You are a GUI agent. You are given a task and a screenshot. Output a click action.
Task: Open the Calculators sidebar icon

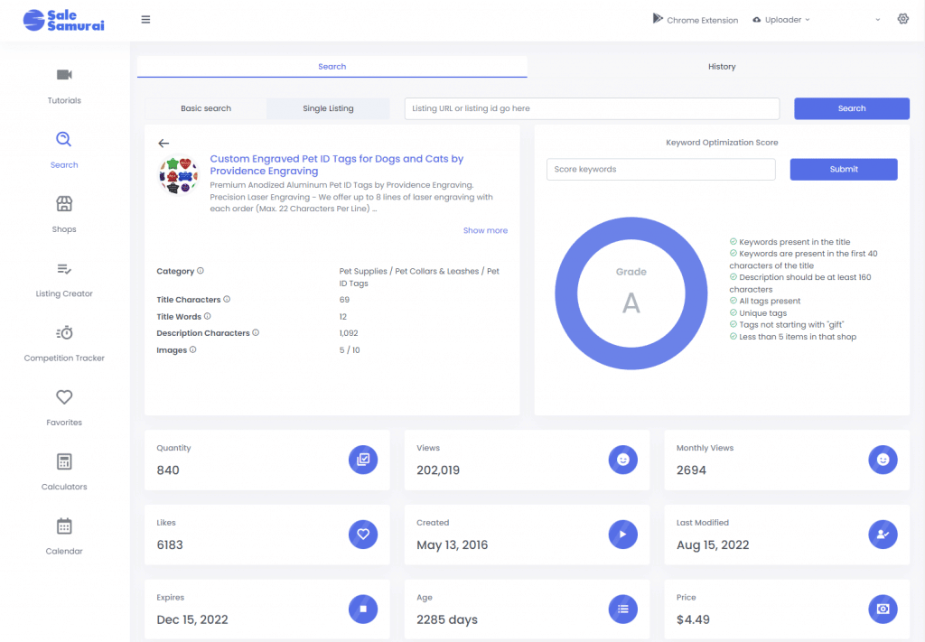point(64,461)
